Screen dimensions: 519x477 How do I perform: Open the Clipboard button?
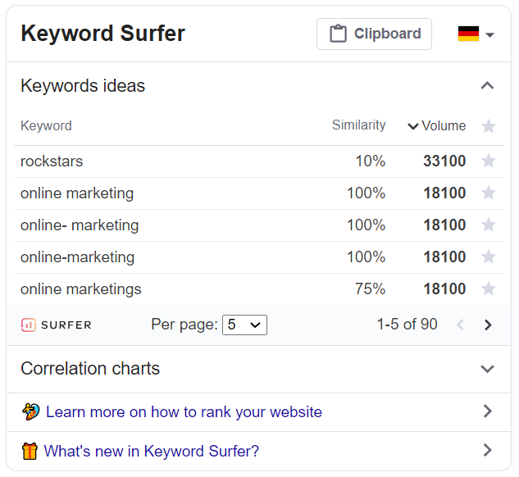[374, 34]
